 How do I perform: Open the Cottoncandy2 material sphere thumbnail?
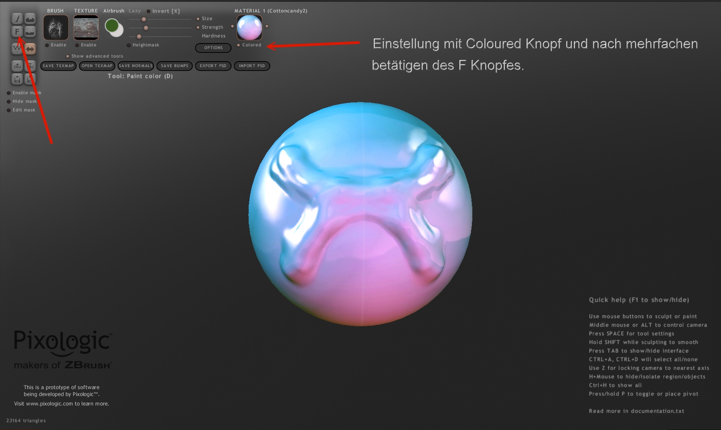pos(250,28)
